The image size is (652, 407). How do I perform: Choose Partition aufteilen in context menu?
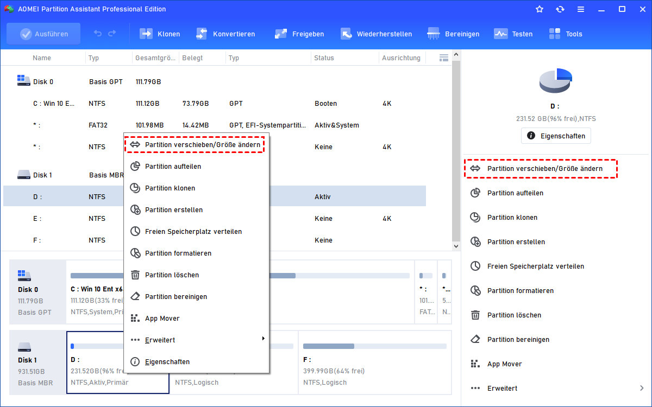point(196,167)
